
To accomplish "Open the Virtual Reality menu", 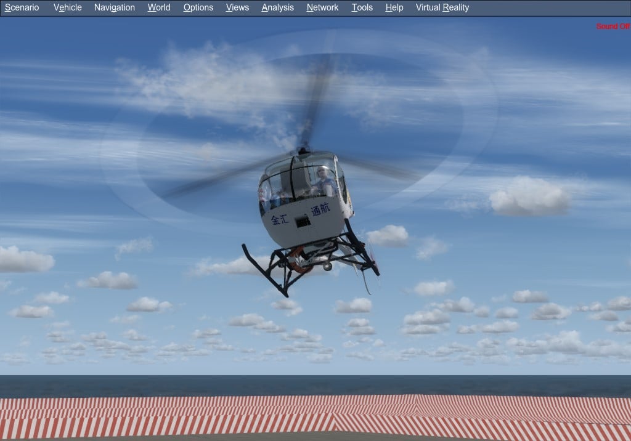I will [x=442, y=7].
